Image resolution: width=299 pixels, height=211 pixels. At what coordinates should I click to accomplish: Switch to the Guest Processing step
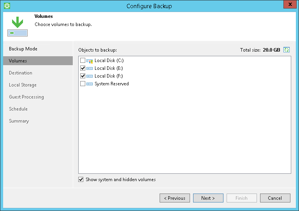(26, 97)
